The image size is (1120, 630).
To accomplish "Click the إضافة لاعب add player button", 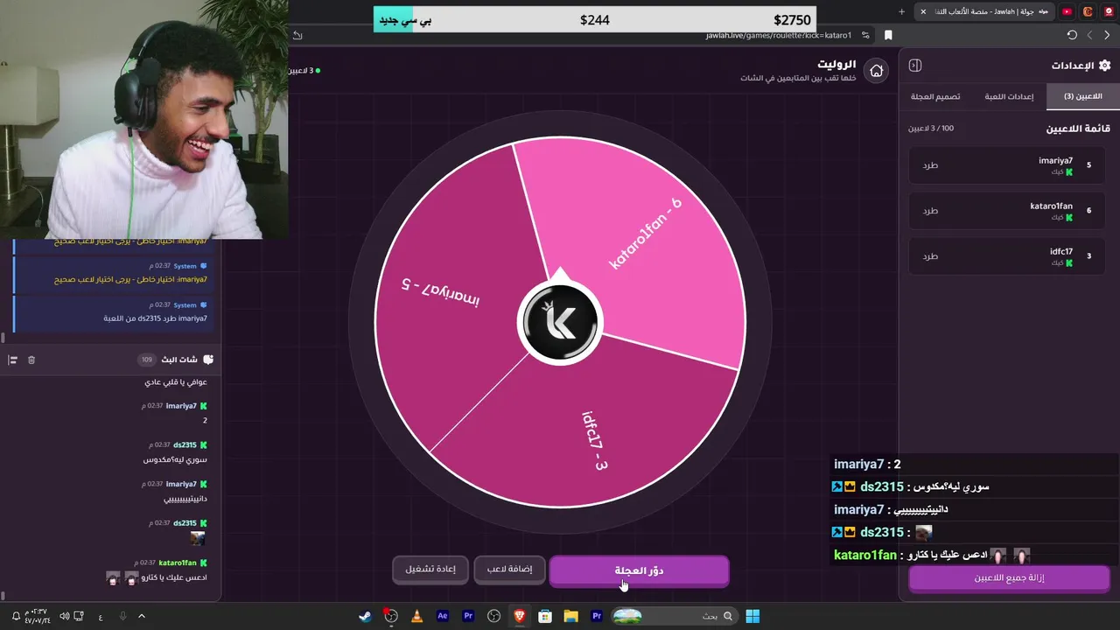I will point(509,569).
